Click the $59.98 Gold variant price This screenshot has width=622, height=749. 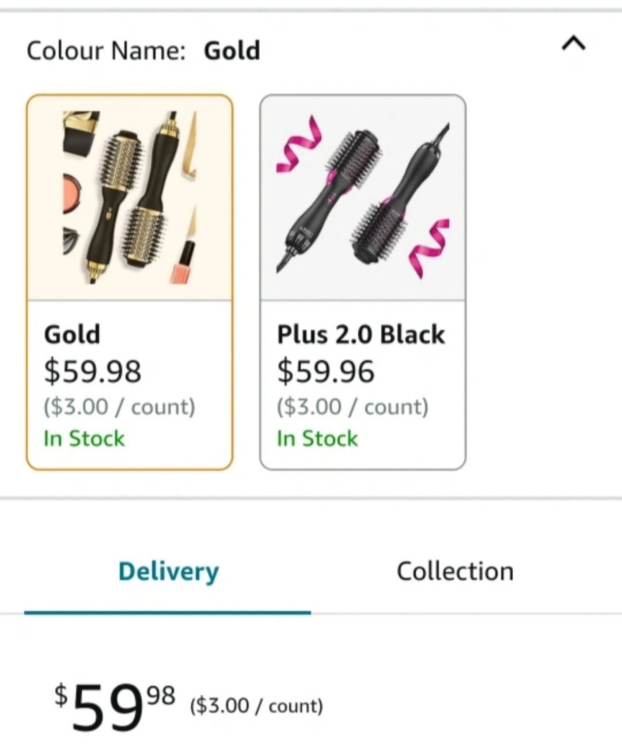pos(93,372)
